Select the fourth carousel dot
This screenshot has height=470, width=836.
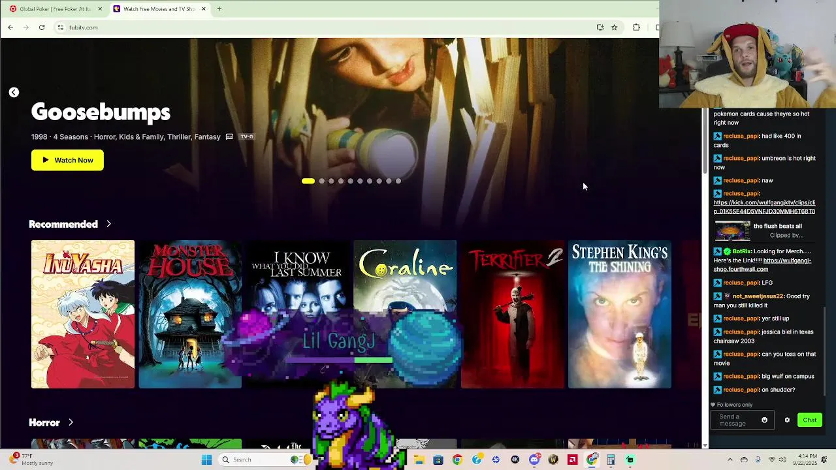(340, 181)
